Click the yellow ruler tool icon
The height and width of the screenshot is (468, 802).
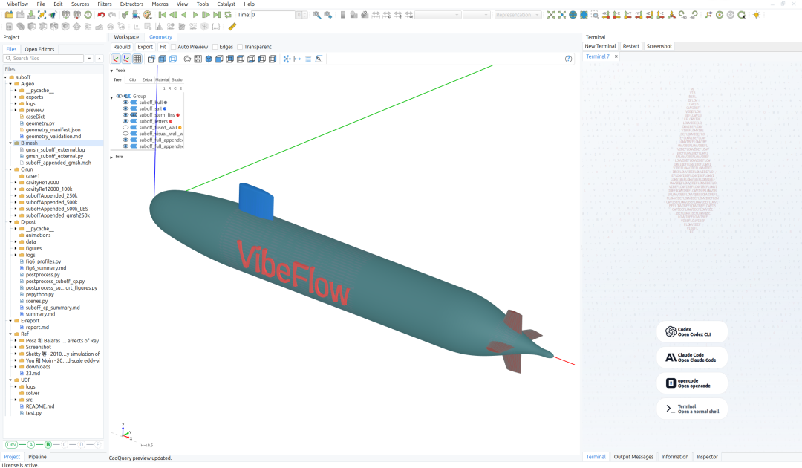[232, 27]
